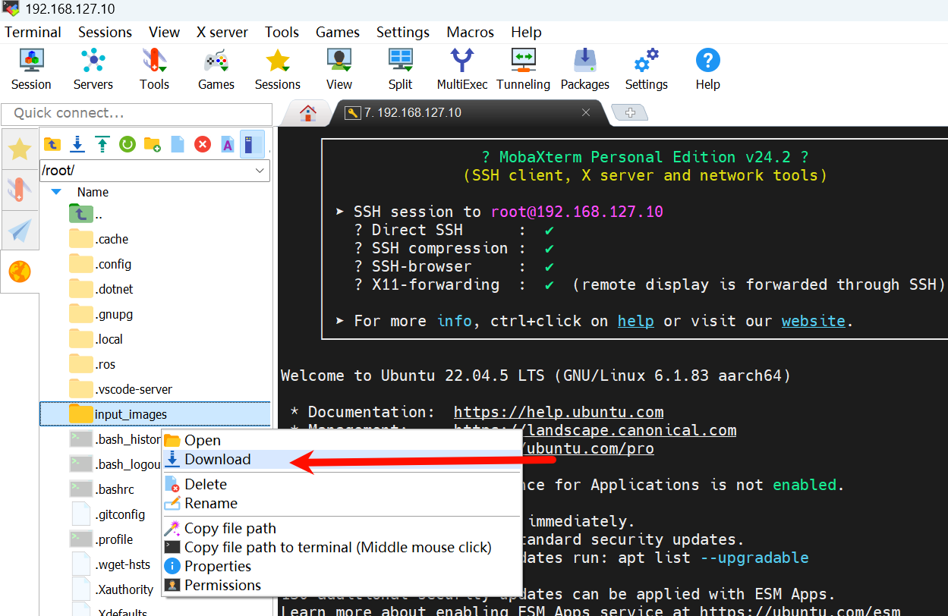Click the Sessions star toolbar icon

tap(278, 69)
